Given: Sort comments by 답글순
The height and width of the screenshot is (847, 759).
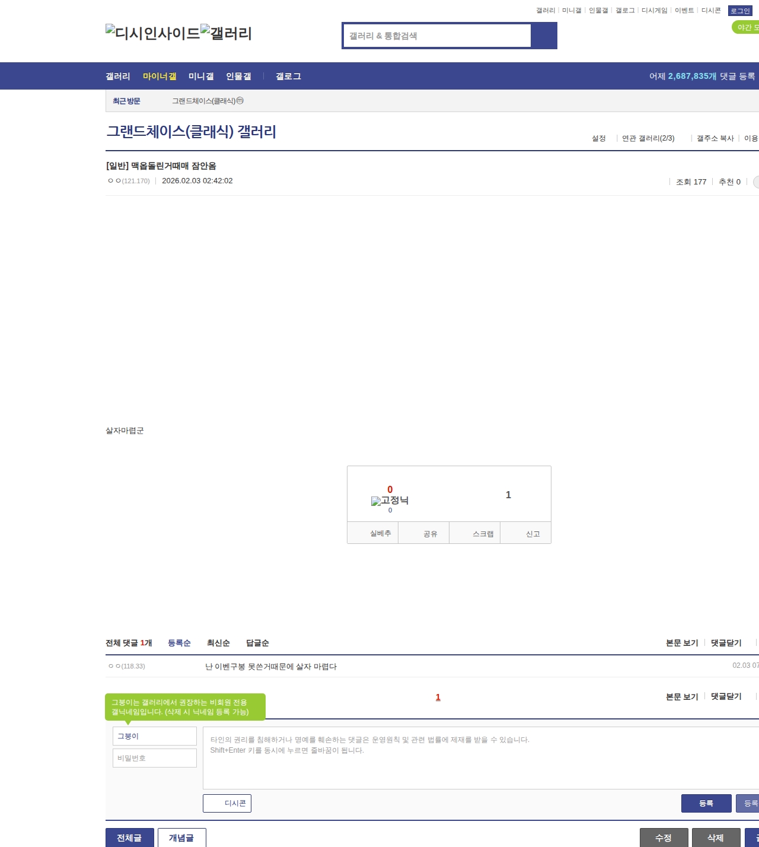Looking at the screenshot, I should click(257, 643).
